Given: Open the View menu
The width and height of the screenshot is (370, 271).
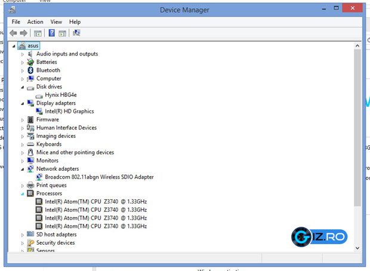Looking at the screenshot, I should click(x=56, y=21).
